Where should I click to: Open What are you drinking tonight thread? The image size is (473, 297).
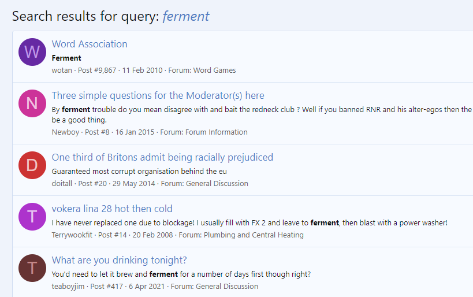pos(119,260)
